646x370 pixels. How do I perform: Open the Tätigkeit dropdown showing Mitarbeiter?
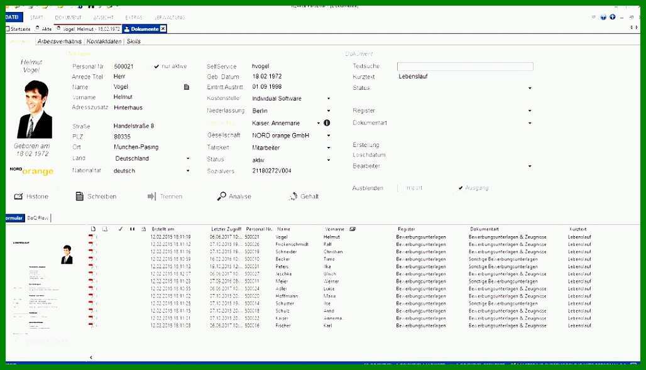point(329,148)
